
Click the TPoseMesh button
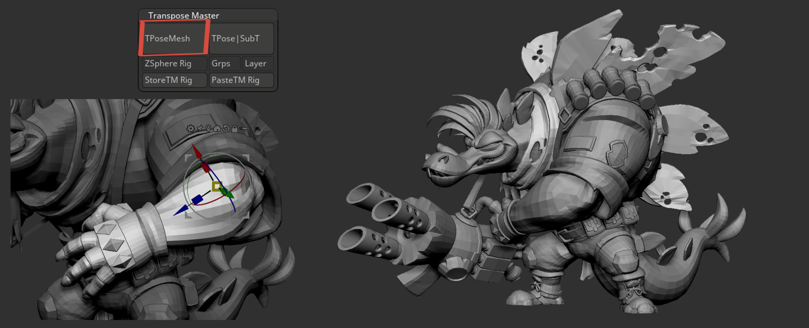(x=174, y=38)
